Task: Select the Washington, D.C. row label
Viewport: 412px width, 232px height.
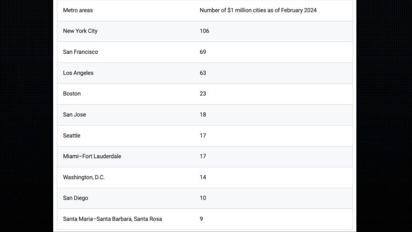Action: pos(84,177)
